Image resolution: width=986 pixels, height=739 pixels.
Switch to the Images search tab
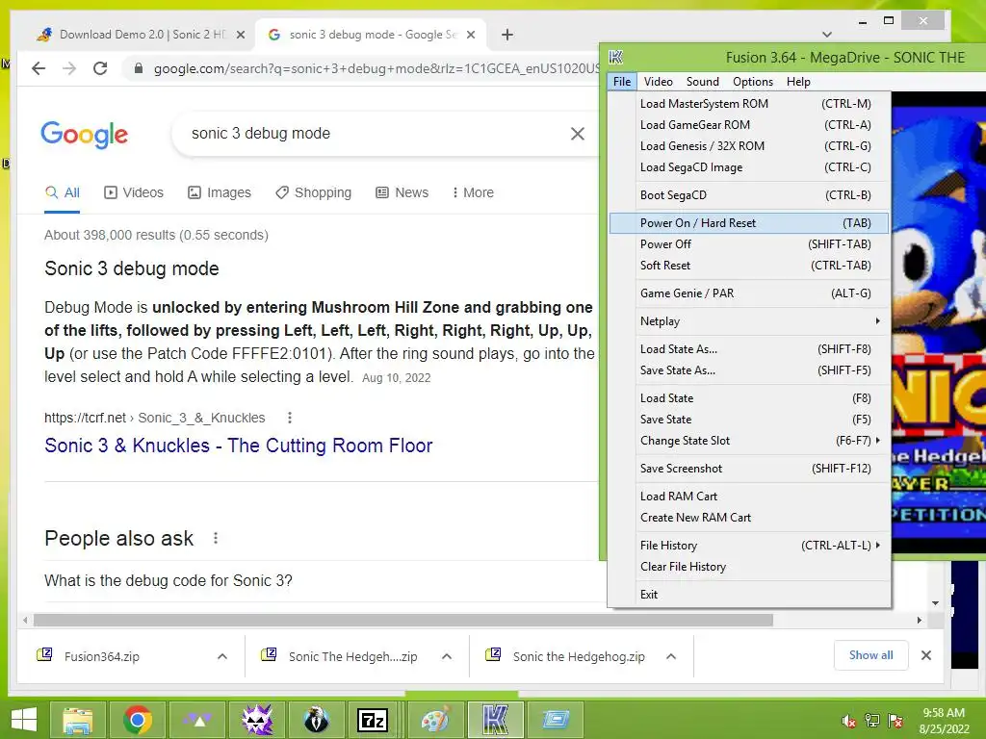click(220, 192)
